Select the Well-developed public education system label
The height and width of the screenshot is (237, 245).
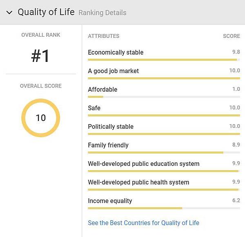(144, 164)
